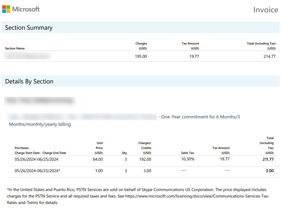Select the date range 05/26/2024-06/25/2024 without asterisk
The height and width of the screenshot is (208, 282).
coord(36,159)
